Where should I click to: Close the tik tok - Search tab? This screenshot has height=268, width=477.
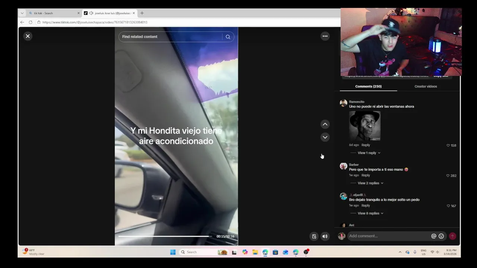tap(78, 13)
